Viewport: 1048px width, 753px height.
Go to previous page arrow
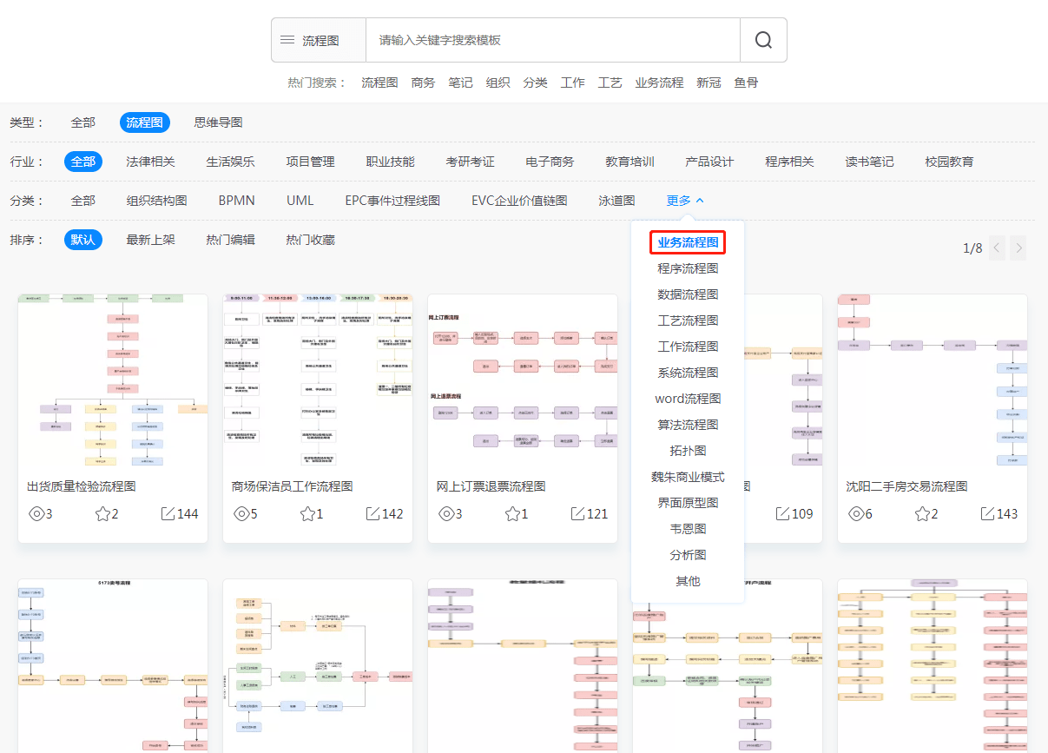[x=997, y=248]
